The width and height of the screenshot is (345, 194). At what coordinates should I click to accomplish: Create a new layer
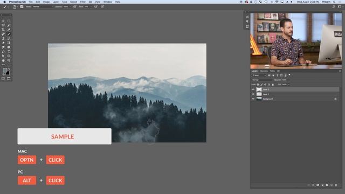point(332,185)
